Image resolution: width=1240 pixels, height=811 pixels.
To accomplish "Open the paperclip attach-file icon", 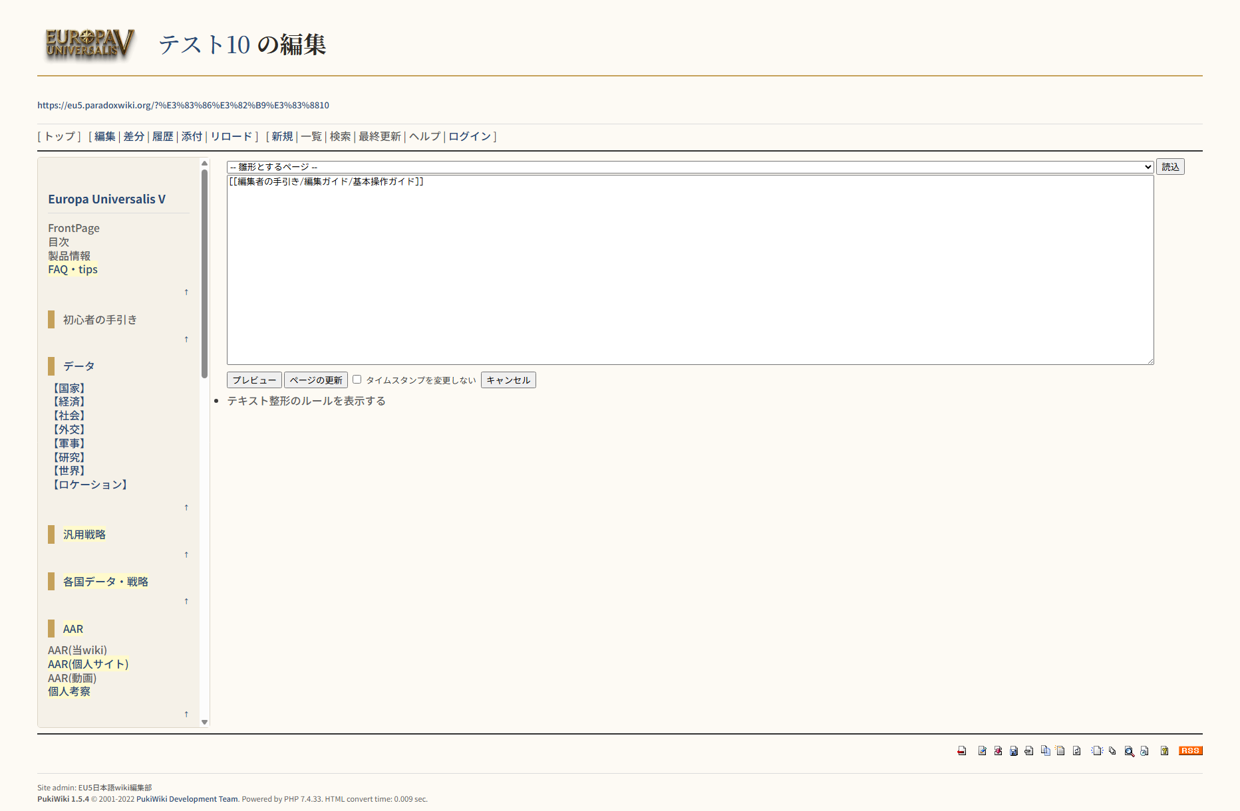I will [x=1028, y=751].
